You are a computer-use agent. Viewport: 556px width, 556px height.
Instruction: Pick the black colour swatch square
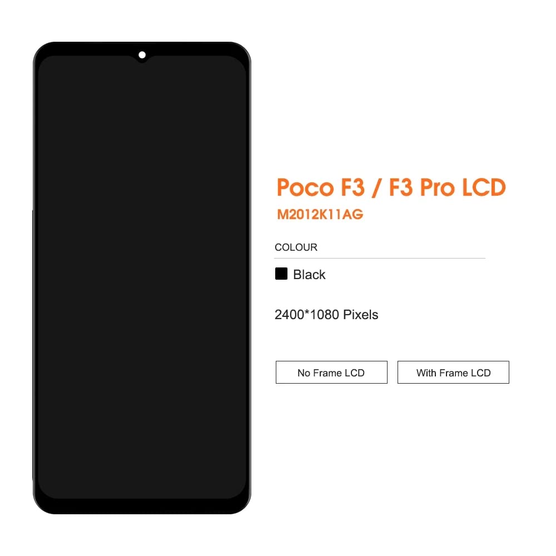(x=281, y=274)
